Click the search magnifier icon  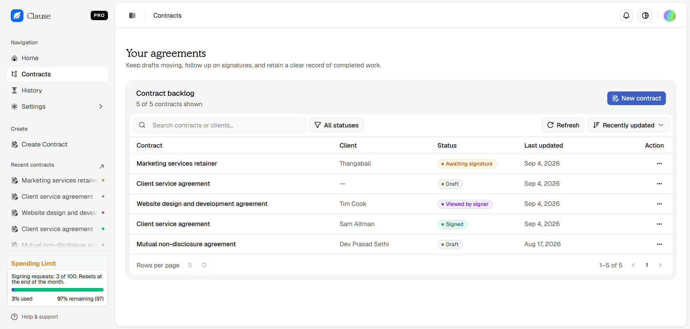(x=142, y=125)
